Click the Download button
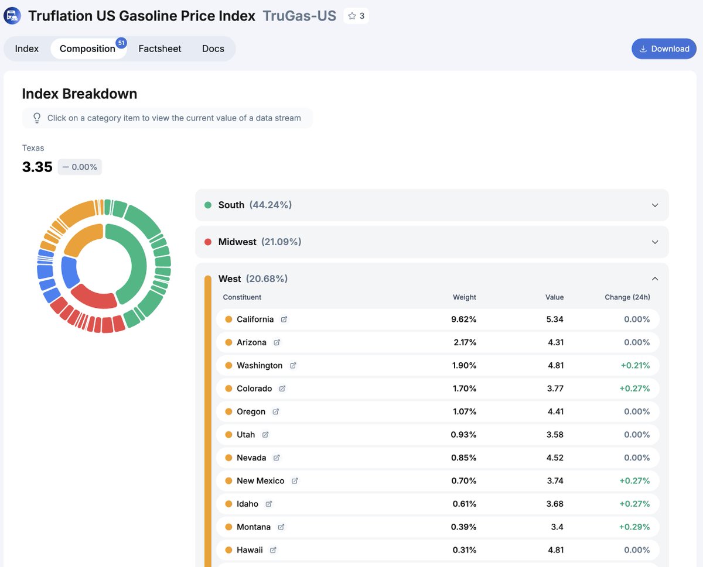703x567 pixels. (664, 49)
